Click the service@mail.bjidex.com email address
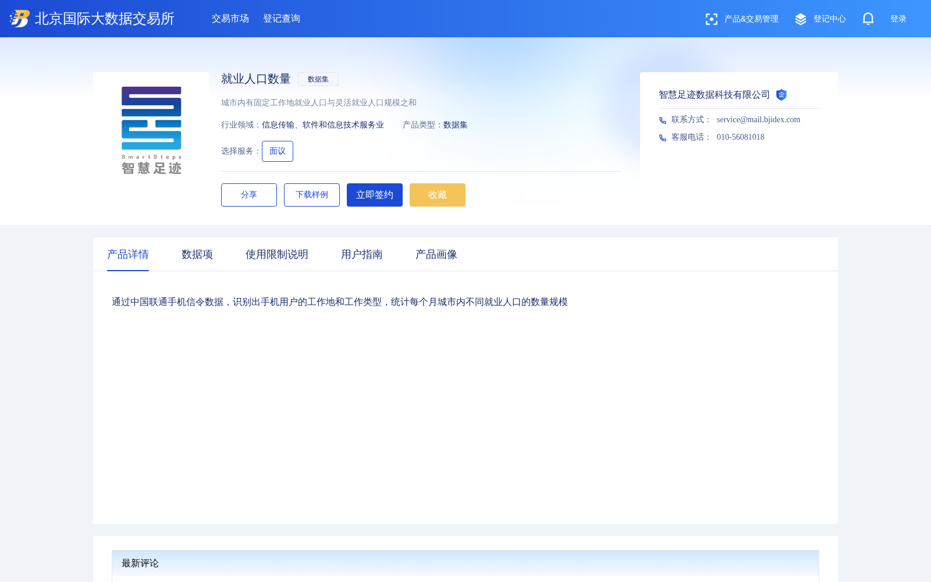The image size is (931, 582). pos(758,120)
